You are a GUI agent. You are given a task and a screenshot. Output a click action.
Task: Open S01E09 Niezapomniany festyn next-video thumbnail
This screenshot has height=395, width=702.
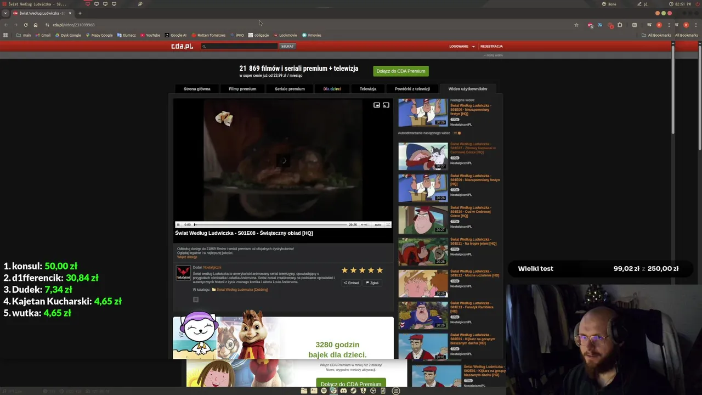(423, 112)
